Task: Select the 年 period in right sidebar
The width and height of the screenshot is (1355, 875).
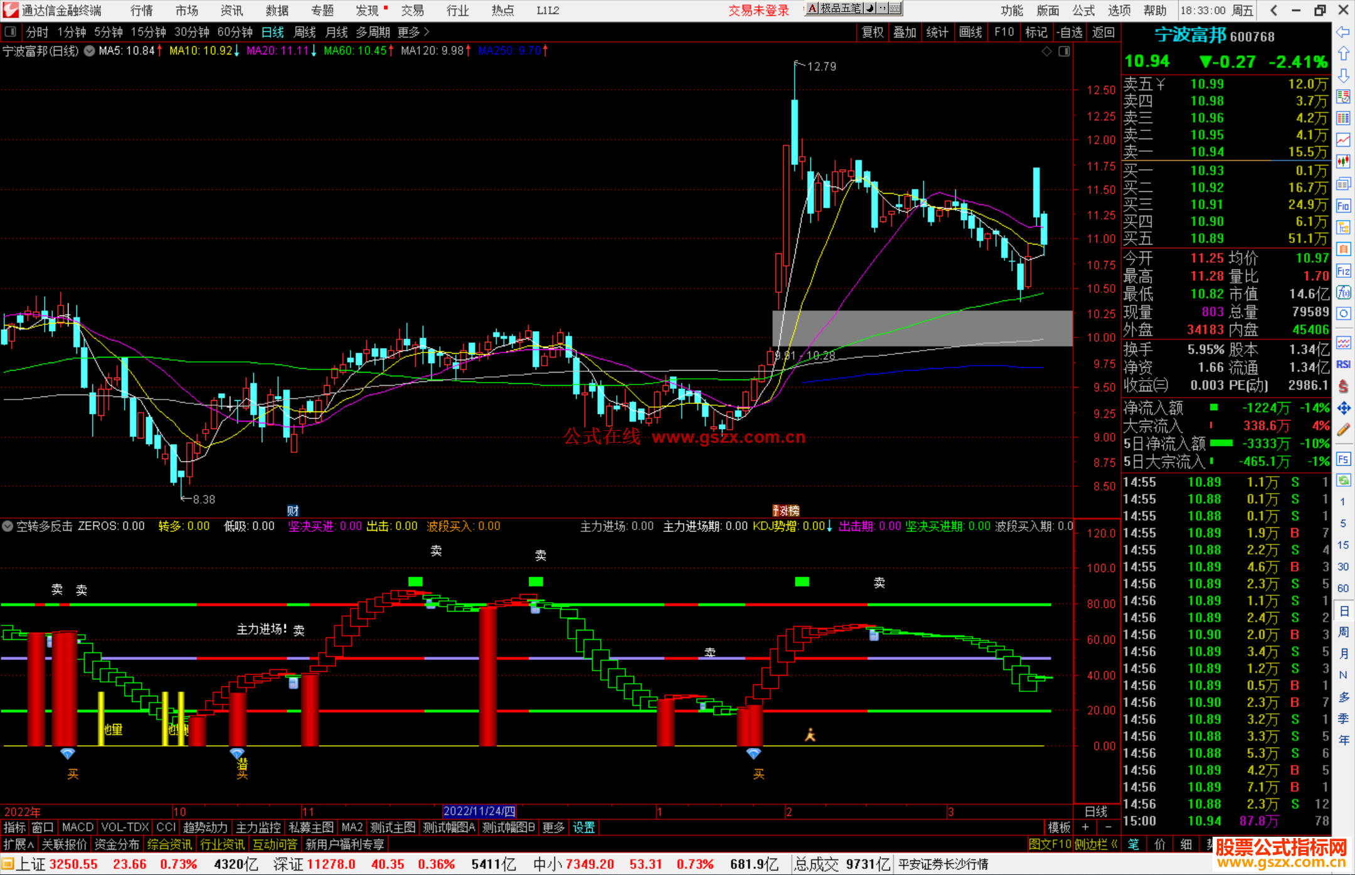Action: pyautogui.click(x=1344, y=740)
